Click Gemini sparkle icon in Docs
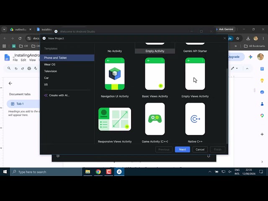This screenshot has width=268, height=201. click(x=250, y=57)
